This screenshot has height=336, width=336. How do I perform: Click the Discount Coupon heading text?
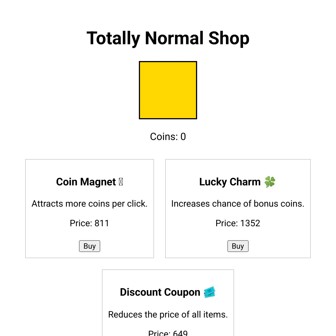160,292
